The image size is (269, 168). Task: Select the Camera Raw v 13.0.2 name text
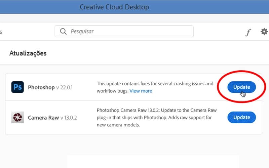click(x=52, y=118)
